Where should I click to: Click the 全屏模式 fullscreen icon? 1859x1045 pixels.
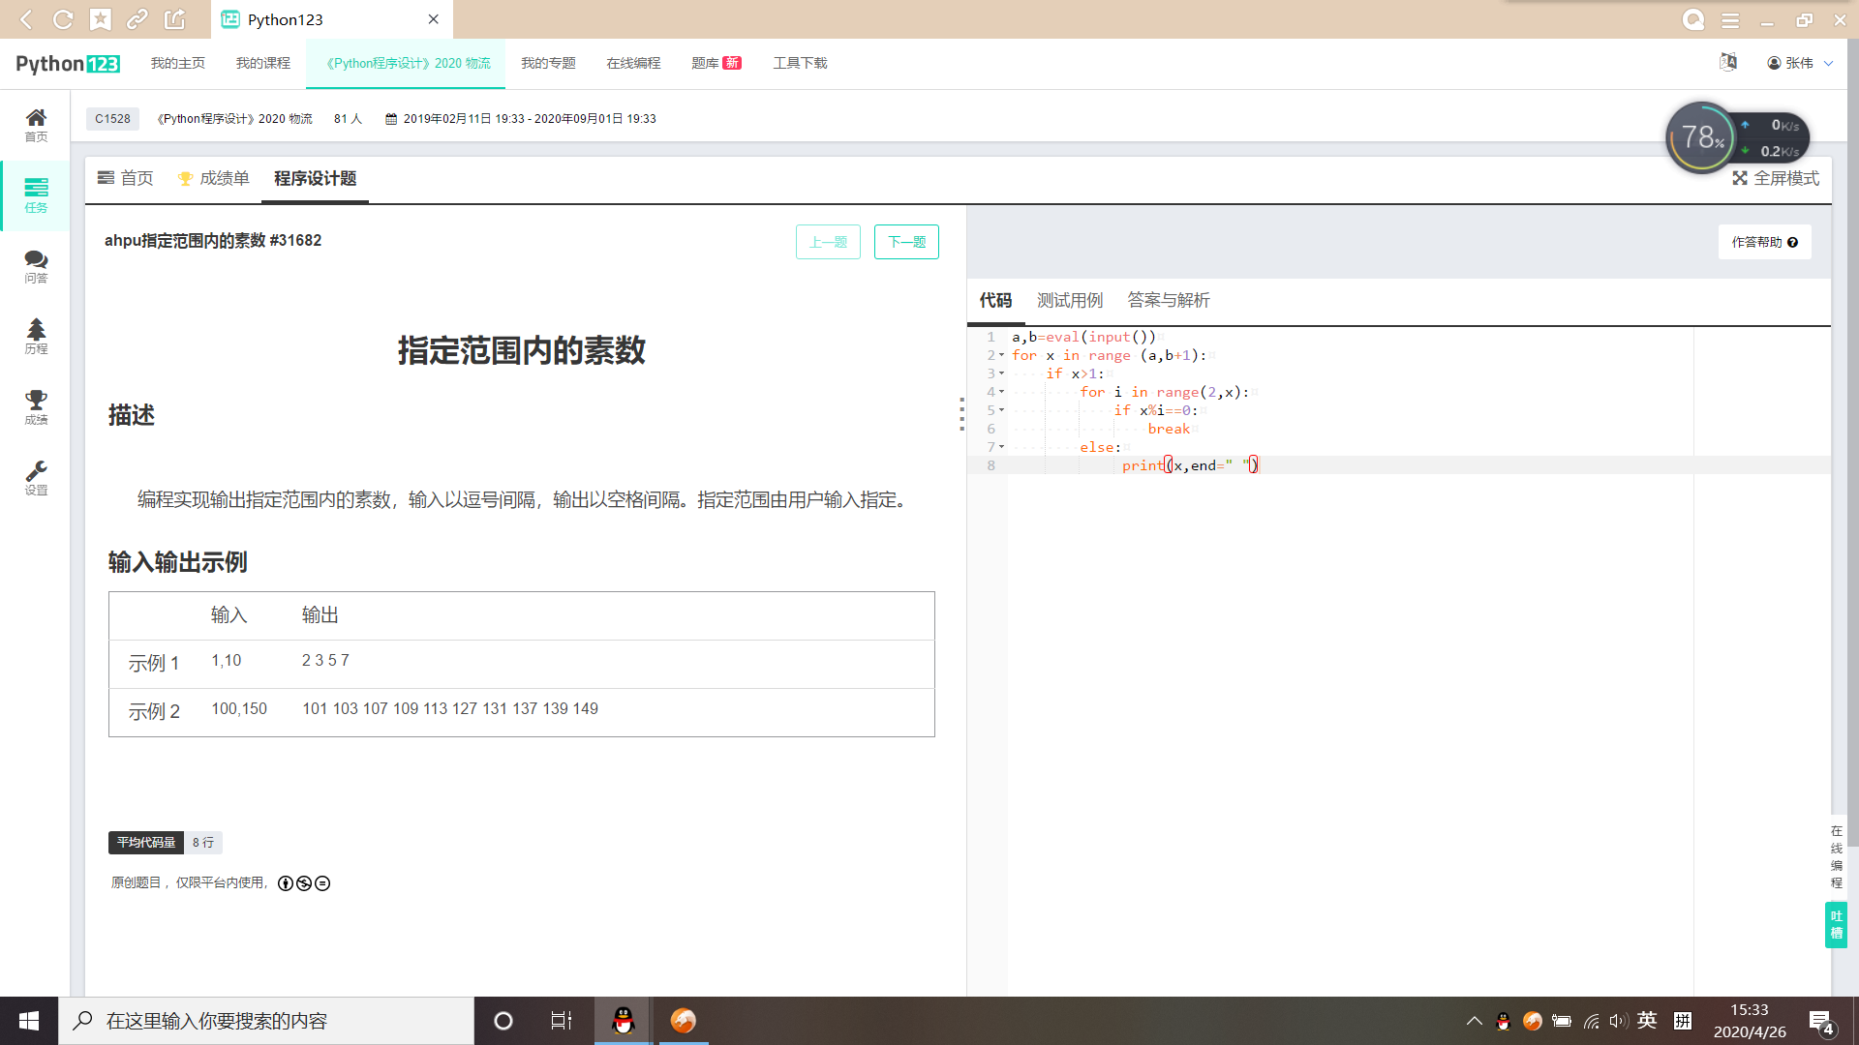pos(1740,178)
